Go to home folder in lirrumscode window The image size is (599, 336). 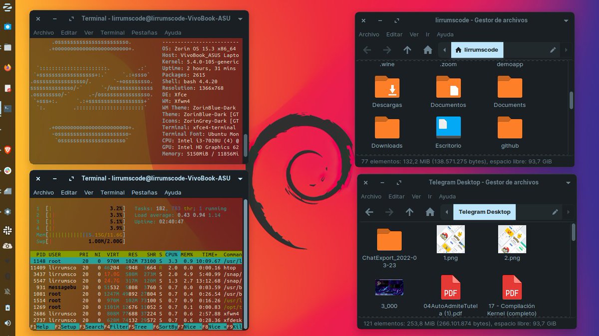tap(428, 50)
